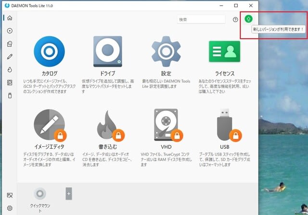
Task: Open the Images disc sidebar icon
Action: tap(10, 31)
